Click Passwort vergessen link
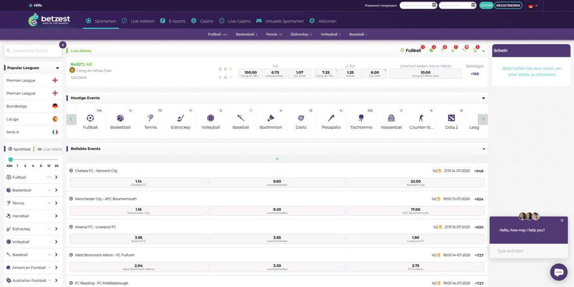This screenshot has width=574, height=287. (x=381, y=5)
